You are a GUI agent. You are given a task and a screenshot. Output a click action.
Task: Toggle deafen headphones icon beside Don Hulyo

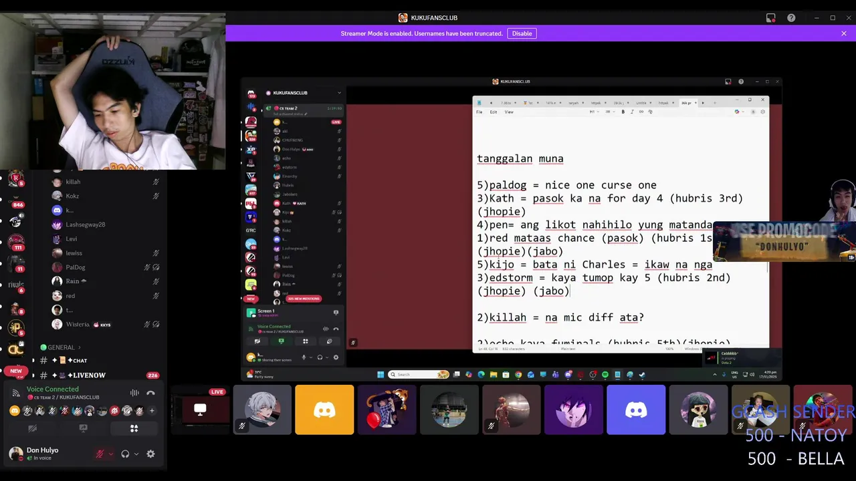coord(125,454)
